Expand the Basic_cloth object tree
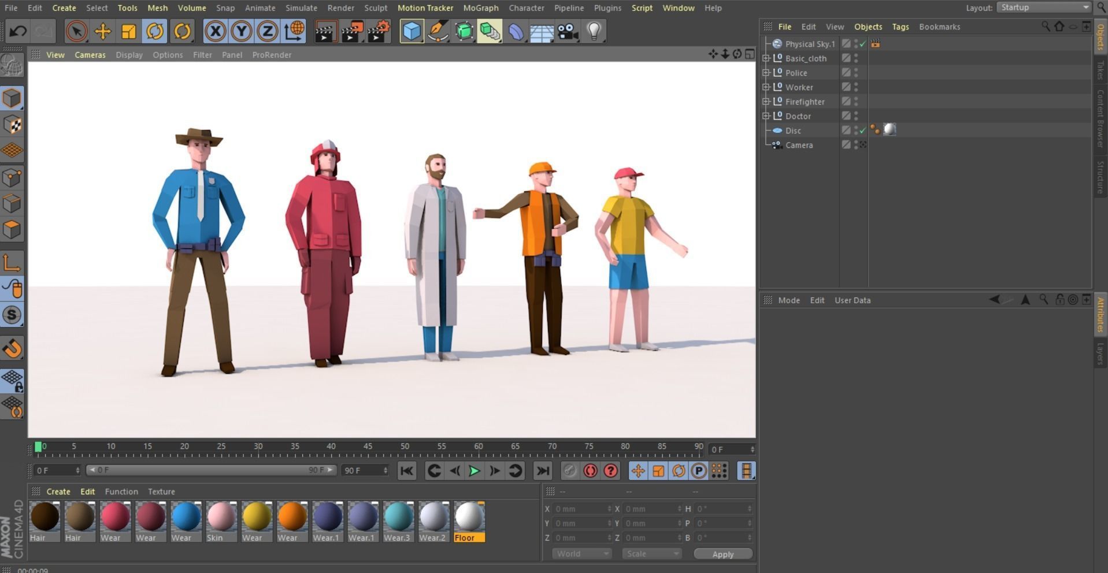 [x=766, y=58]
